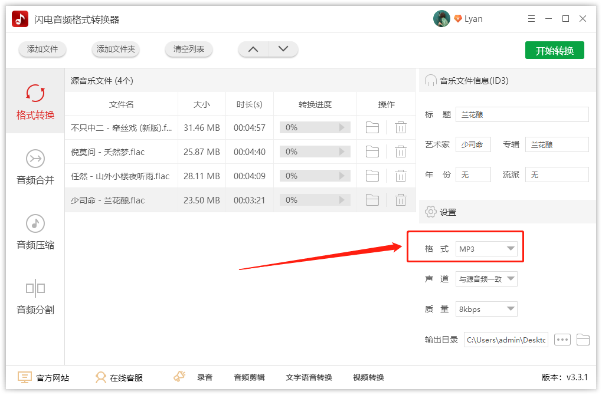Click trash icon for 少司命 - 兰花酿.flac
The height and width of the screenshot is (395, 602).
click(401, 200)
